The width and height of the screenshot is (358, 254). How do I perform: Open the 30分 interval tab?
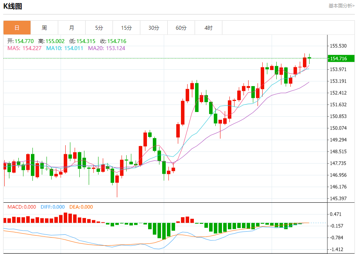point(154,28)
